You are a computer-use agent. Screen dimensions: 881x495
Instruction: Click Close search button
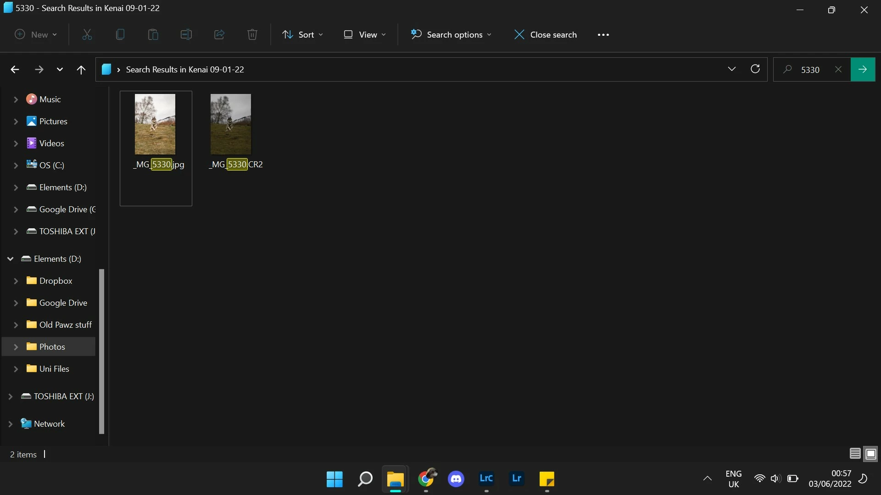[x=546, y=34]
